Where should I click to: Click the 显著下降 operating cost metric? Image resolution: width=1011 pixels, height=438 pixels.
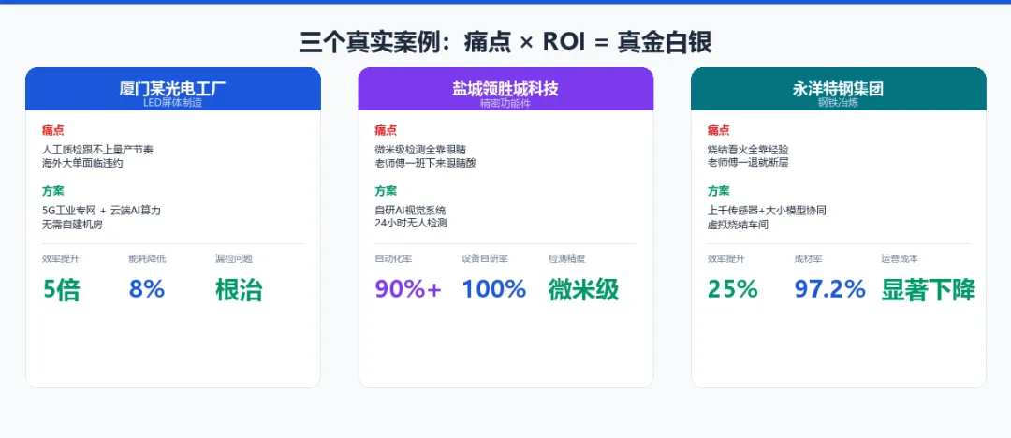click(929, 289)
